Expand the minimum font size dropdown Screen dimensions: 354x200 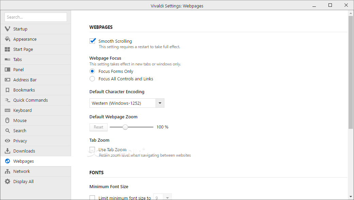click(x=167, y=198)
